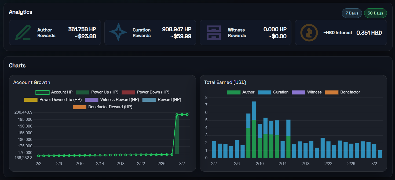
Task: Toggle Power Downed To (HP) legend
Action: point(53,100)
